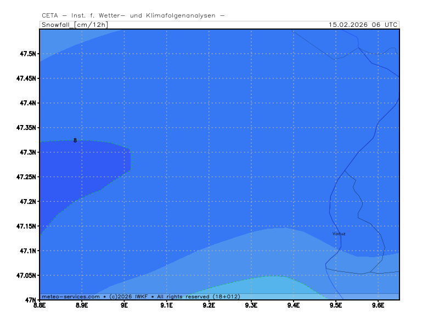
Task: Click the 9.6E longitude label
Action: [378, 305]
